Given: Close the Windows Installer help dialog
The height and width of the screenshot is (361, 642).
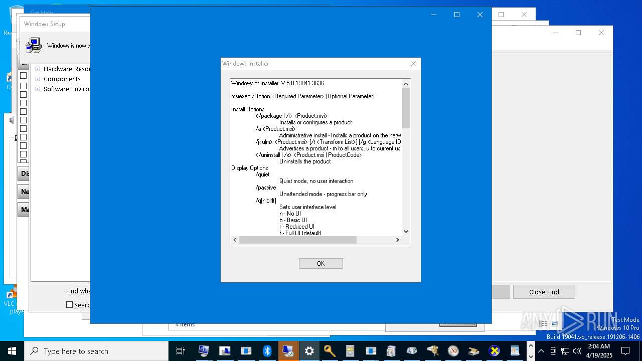Looking at the screenshot, I should (413, 64).
